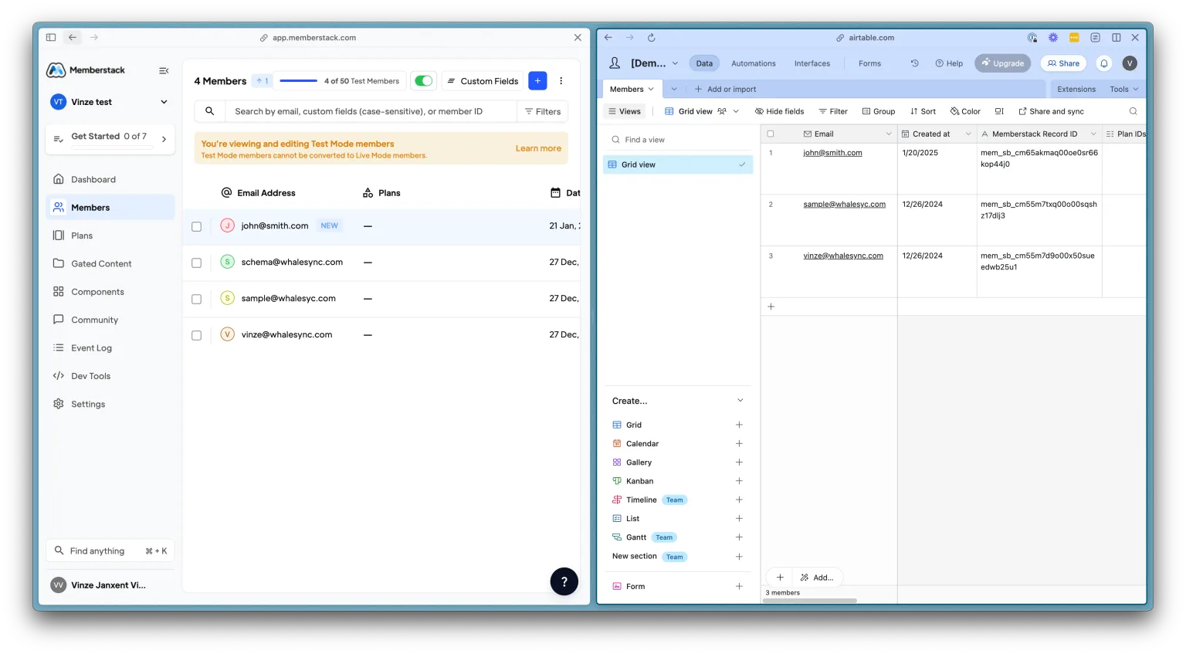Expand the Get Started checklist arrow
1186x654 pixels.
(164, 139)
